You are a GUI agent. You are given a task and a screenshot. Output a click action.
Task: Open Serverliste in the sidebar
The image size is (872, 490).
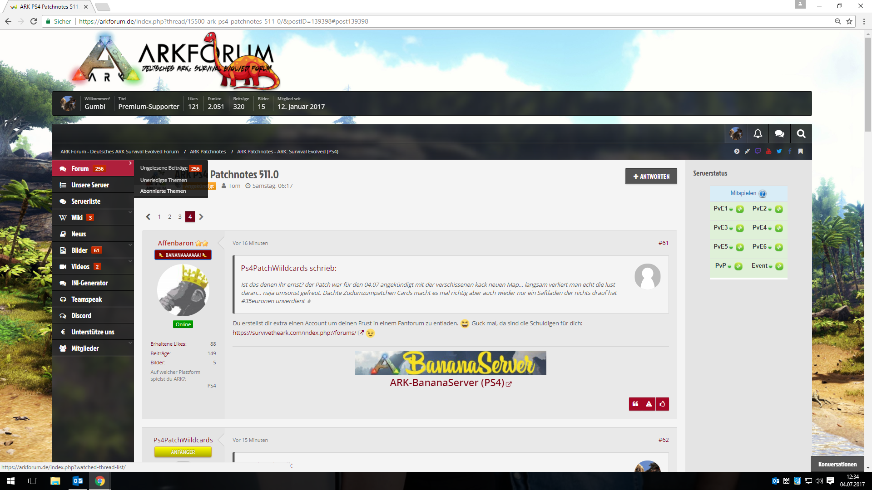point(93,201)
